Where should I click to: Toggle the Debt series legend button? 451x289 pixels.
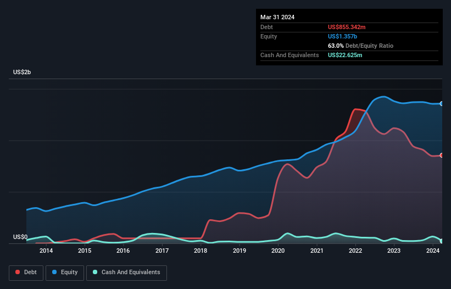tap(26, 273)
